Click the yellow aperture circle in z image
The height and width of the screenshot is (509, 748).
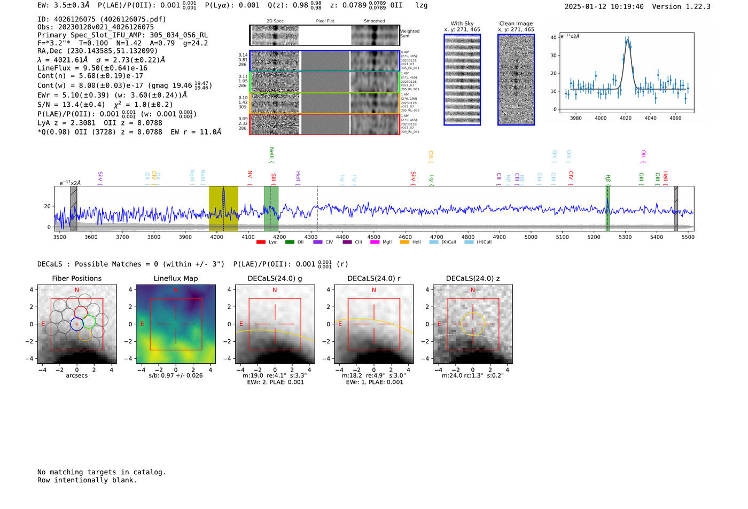(x=473, y=324)
